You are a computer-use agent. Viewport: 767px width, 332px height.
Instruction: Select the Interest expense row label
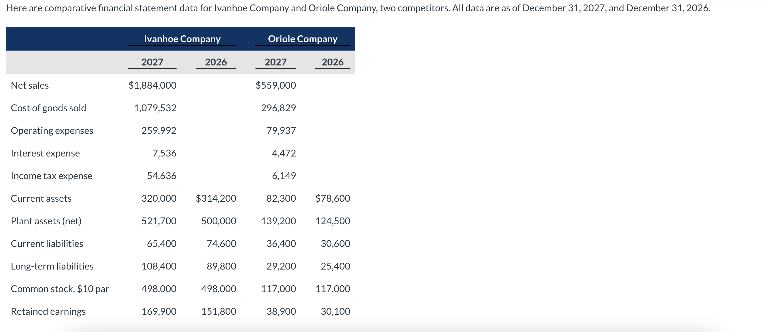[45, 153]
